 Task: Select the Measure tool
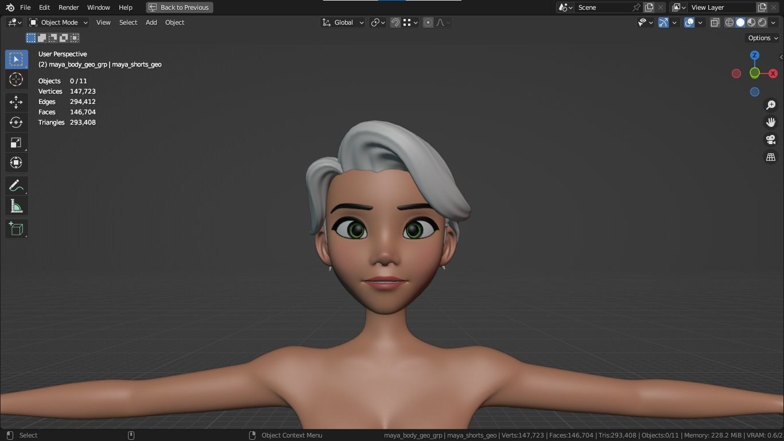click(x=16, y=206)
